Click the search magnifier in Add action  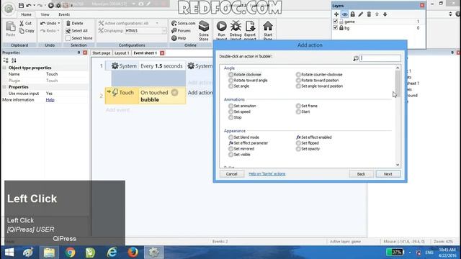pos(356,58)
